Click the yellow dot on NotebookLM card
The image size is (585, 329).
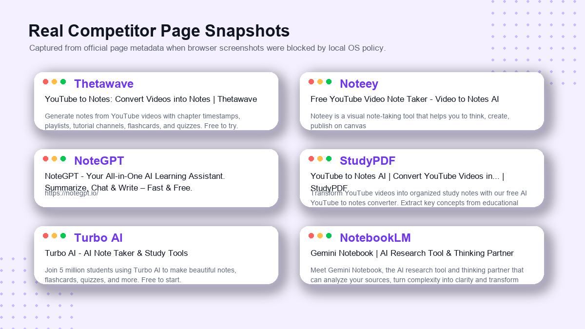pyautogui.click(x=320, y=235)
